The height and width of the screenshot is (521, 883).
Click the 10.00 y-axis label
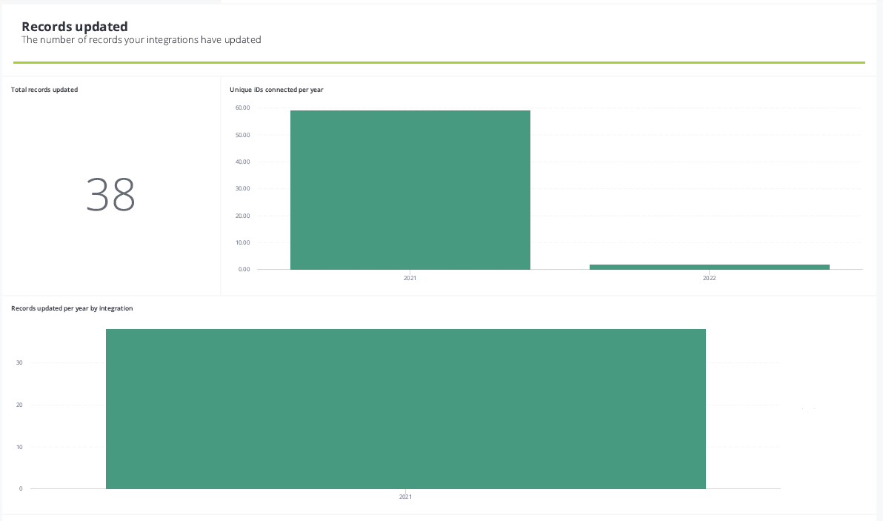(243, 242)
